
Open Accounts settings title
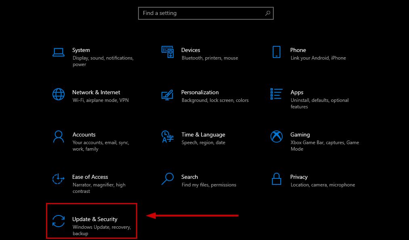pyautogui.click(x=84, y=134)
